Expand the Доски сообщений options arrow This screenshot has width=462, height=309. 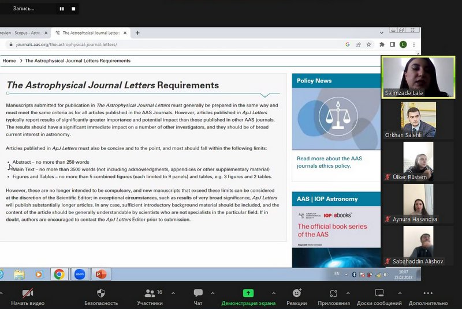click(400, 293)
